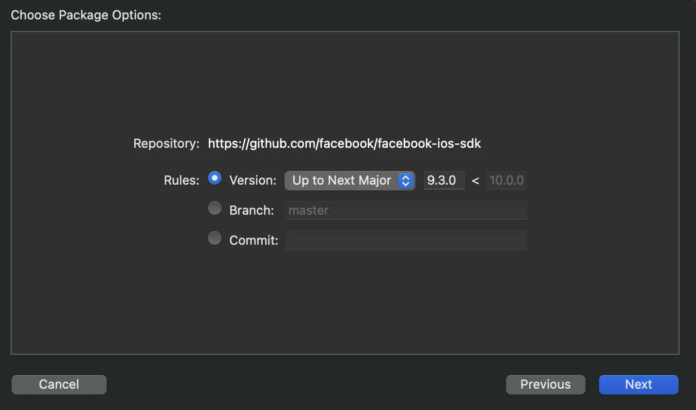Open the Up to Next Major dropdown
The width and height of the screenshot is (696, 410).
point(349,180)
